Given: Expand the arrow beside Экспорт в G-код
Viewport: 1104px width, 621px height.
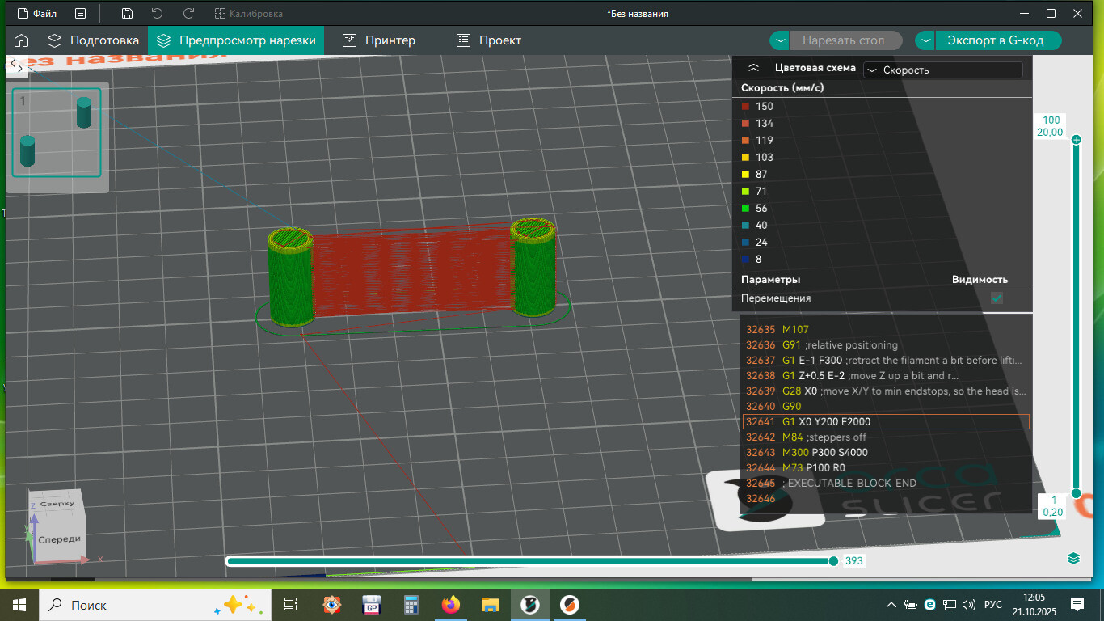Looking at the screenshot, I should (x=925, y=40).
